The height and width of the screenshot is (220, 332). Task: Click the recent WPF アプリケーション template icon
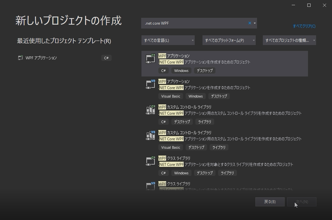click(20, 58)
